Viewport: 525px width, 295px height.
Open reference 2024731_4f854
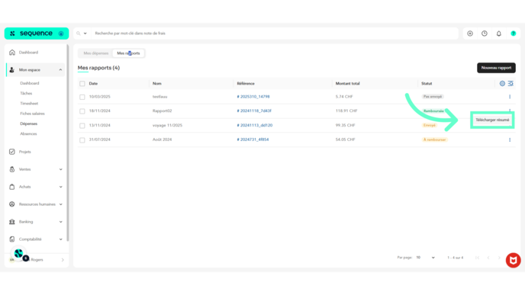[253, 139]
